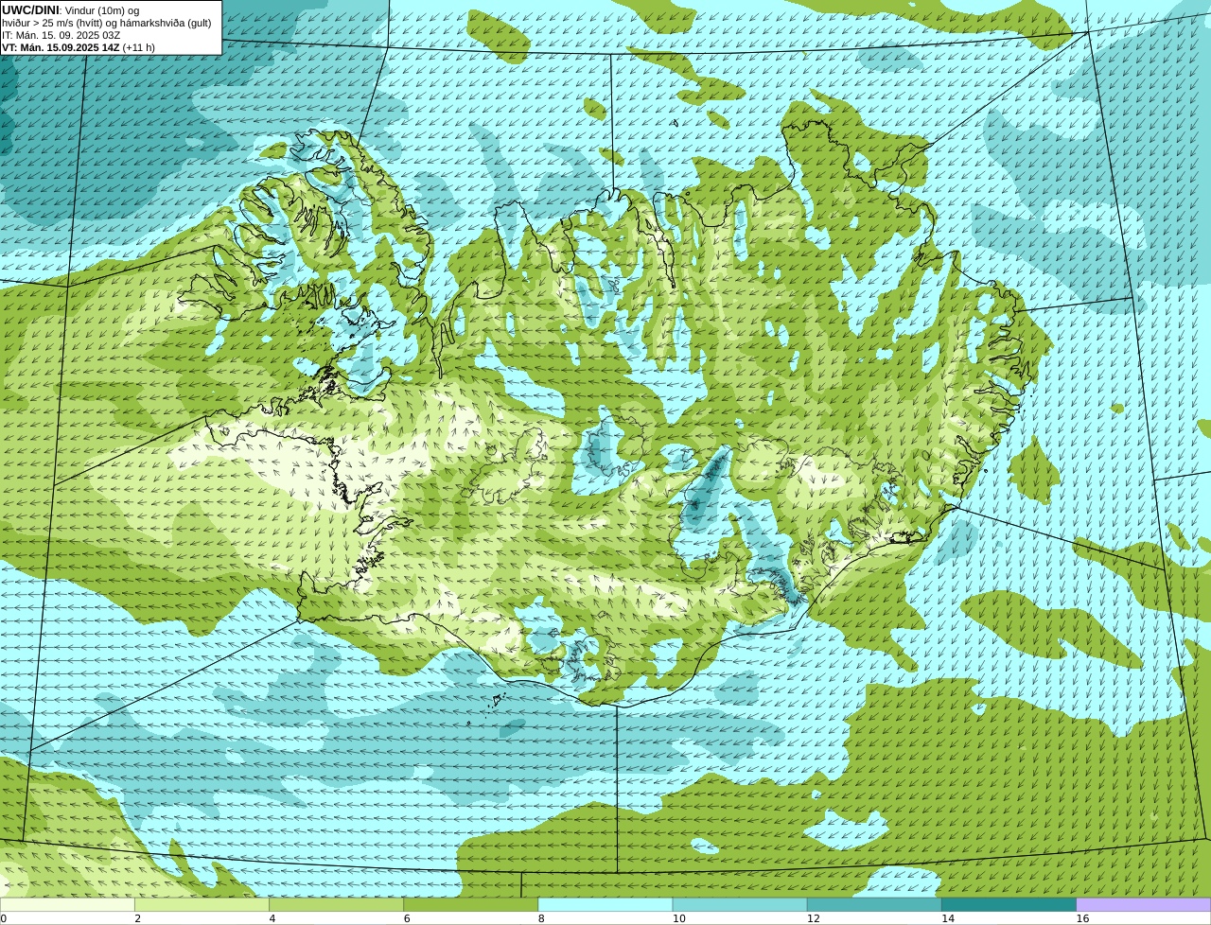Click the '8' label on the color scale

click(x=541, y=918)
